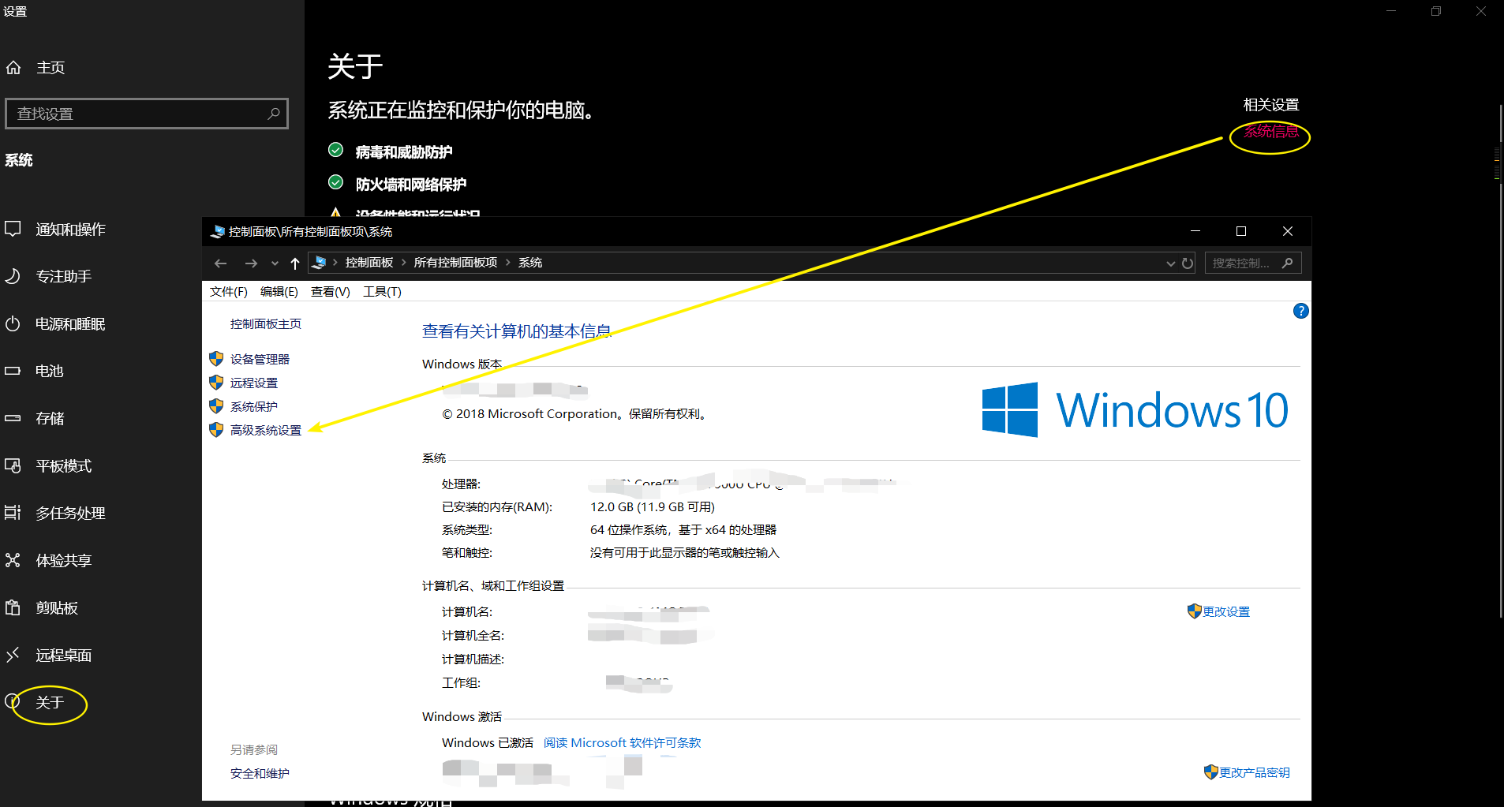Open 查看(V) menu
The height and width of the screenshot is (807, 1504).
(x=331, y=292)
